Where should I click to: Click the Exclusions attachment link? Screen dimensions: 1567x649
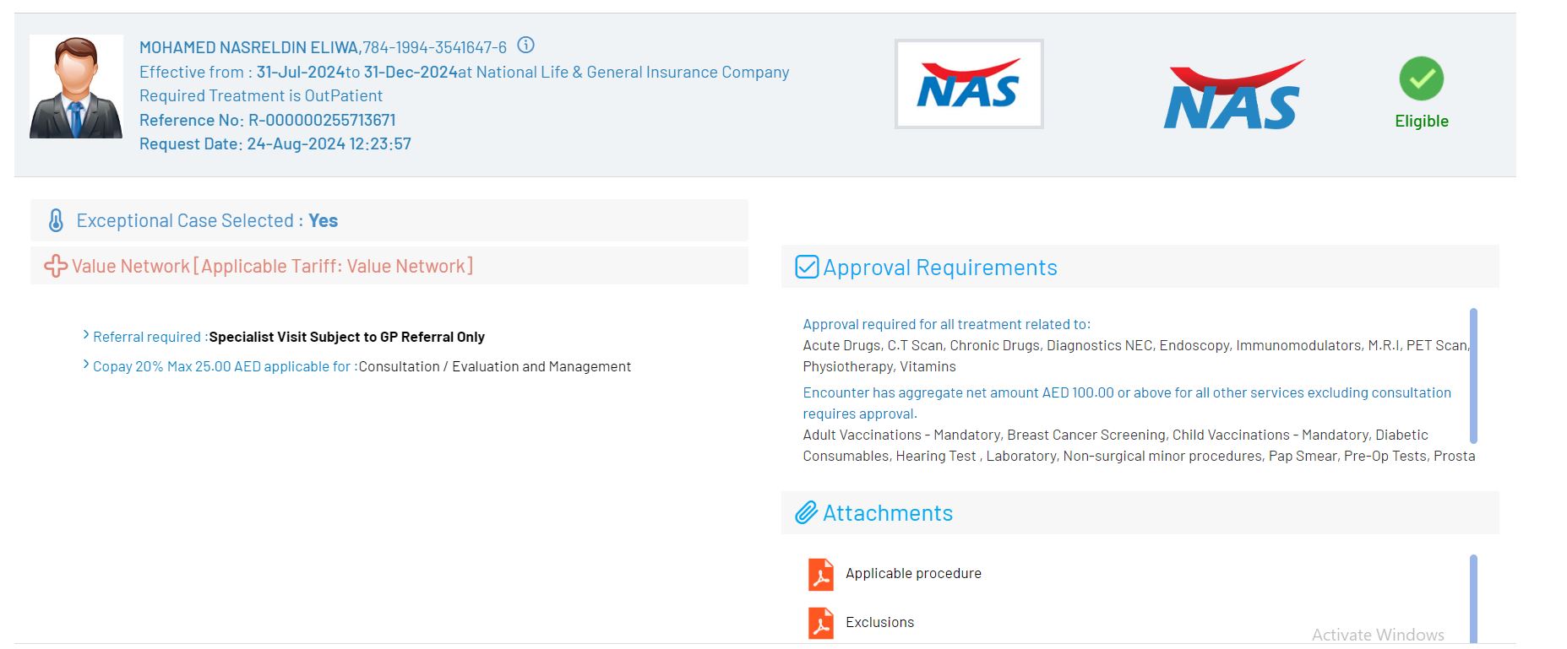coord(879,622)
